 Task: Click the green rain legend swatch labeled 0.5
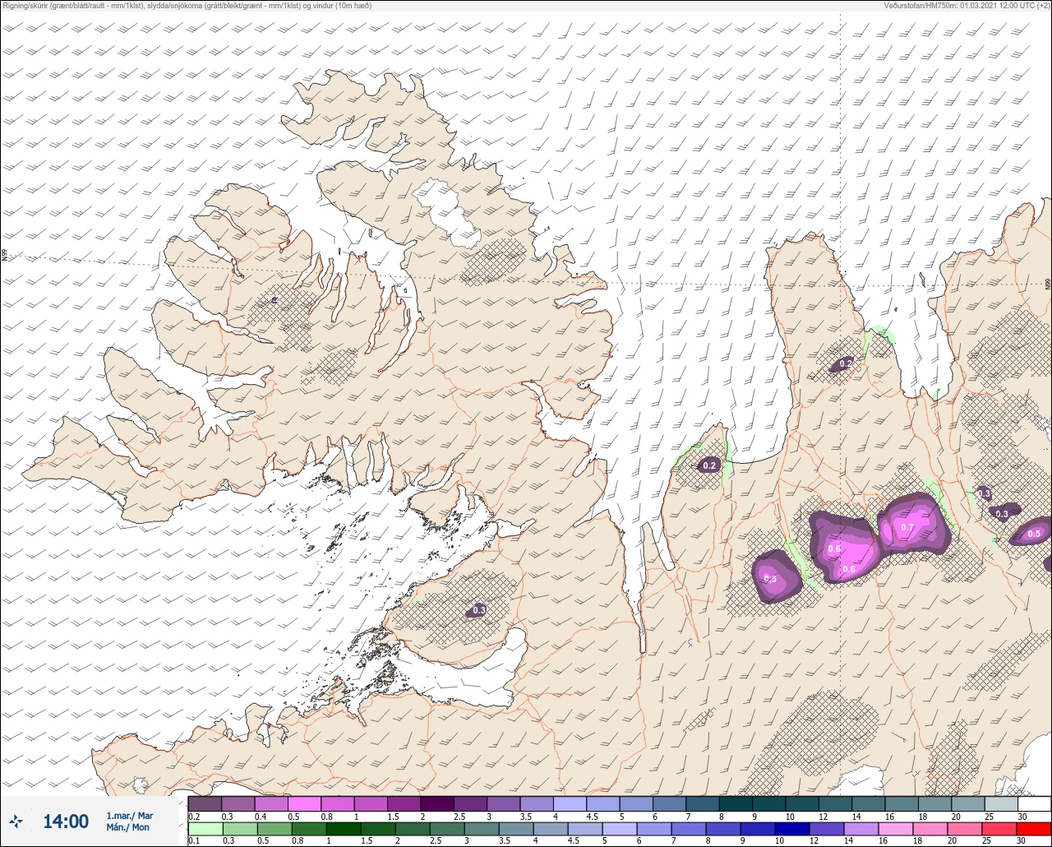(x=275, y=828)
